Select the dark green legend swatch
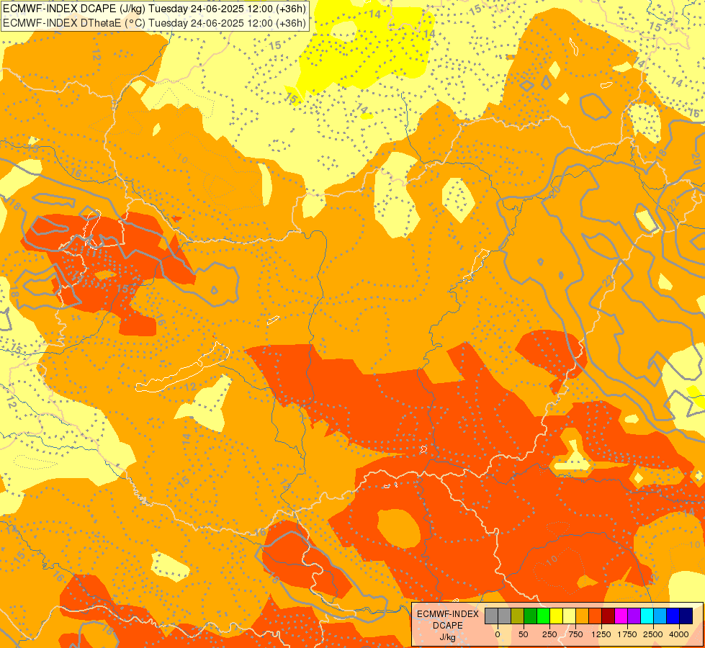The height and width of the screenshot is (648, 705). click(x=530, y=616)
